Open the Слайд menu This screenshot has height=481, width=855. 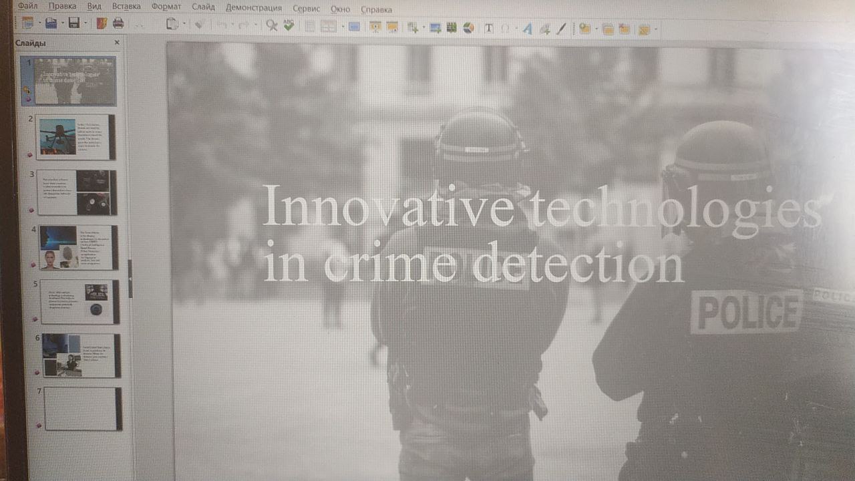pos(203,7)
